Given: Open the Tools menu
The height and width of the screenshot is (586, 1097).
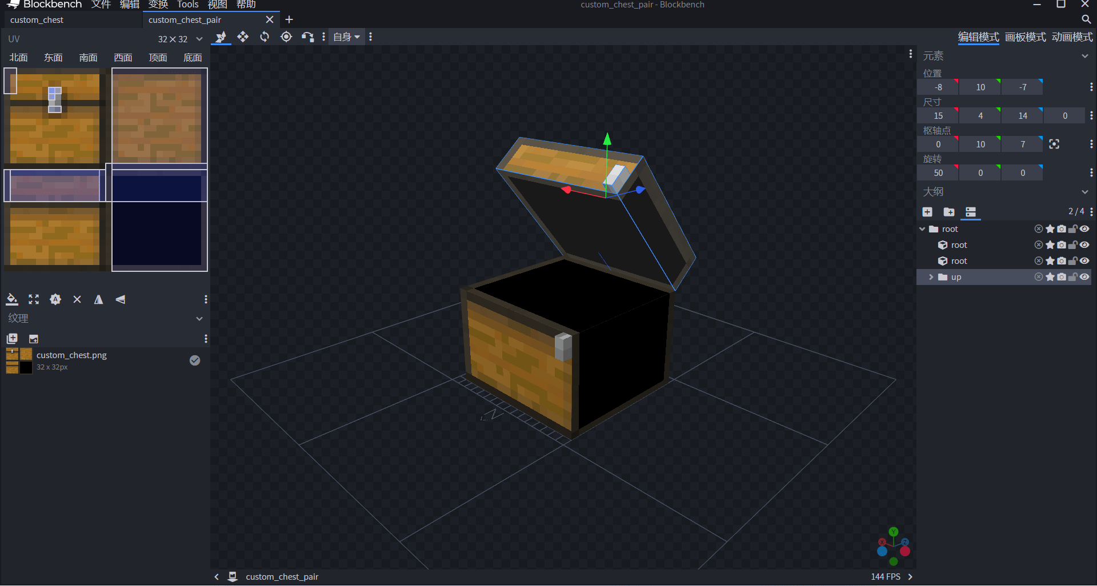Looking at the screenshot, I should (188, 5).
